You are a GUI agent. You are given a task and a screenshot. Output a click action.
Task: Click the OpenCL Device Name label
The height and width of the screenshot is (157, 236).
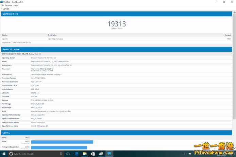(10, 126)
